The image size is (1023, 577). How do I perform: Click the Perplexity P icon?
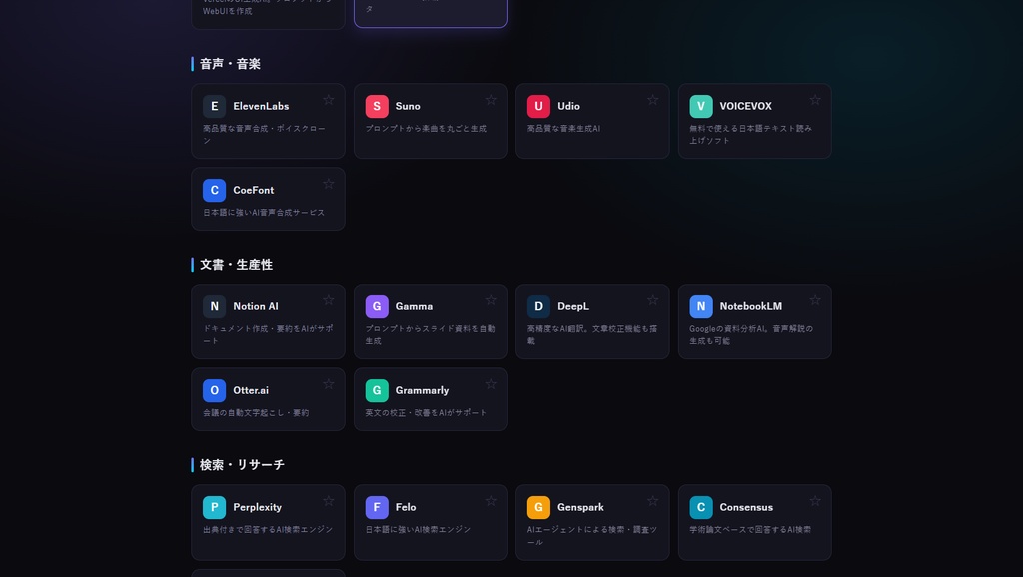[x=214, y=508]
